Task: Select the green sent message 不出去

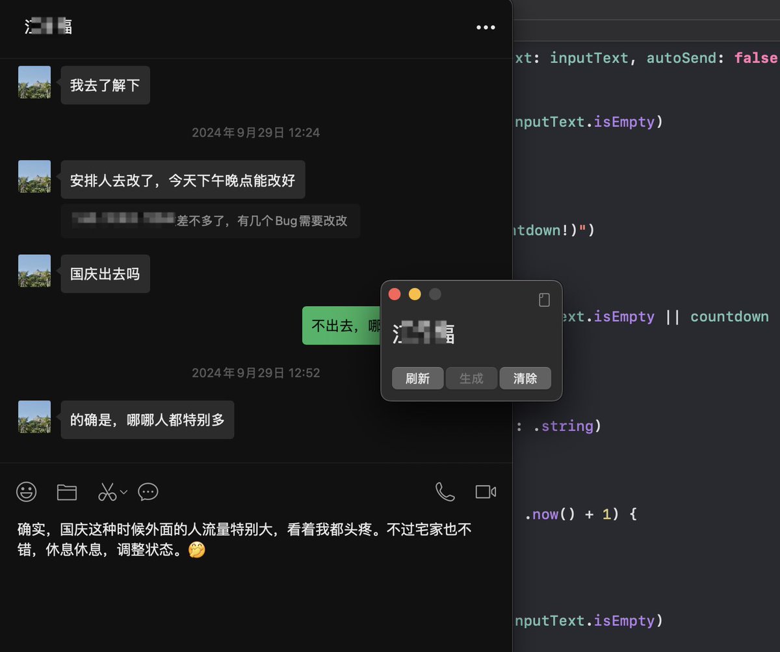Action: tap(341, 326)
